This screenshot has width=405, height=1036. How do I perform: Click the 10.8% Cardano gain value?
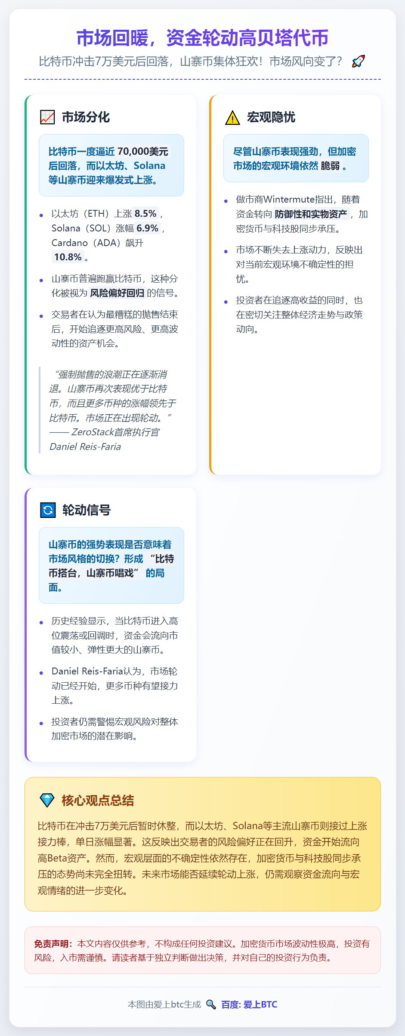tap(68, 257)
